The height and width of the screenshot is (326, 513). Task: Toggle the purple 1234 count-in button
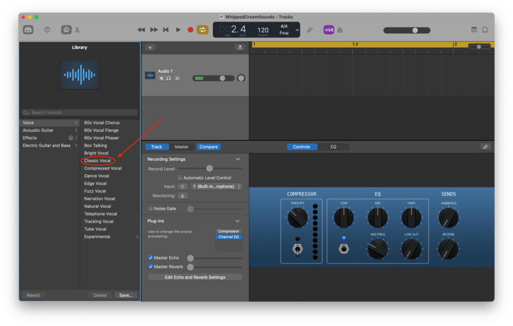[329, 30]
